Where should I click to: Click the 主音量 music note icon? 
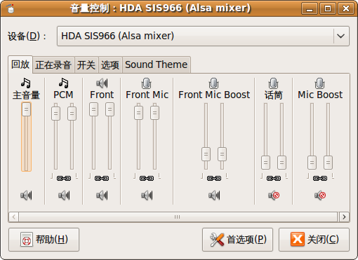click(x=26, y=83)
